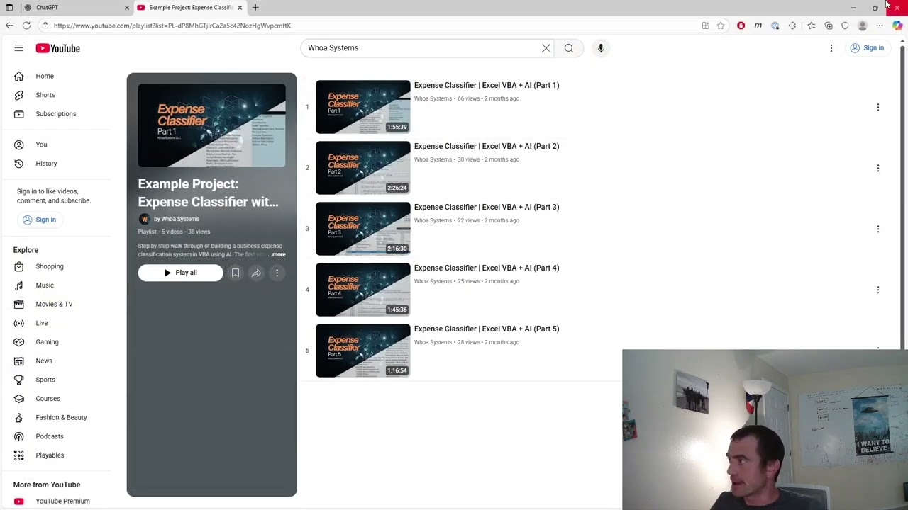Open the YouTube guide hamburger menu

18,48
